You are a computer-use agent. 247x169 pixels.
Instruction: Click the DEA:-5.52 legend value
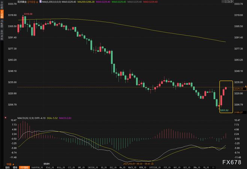tap(52, 118)
